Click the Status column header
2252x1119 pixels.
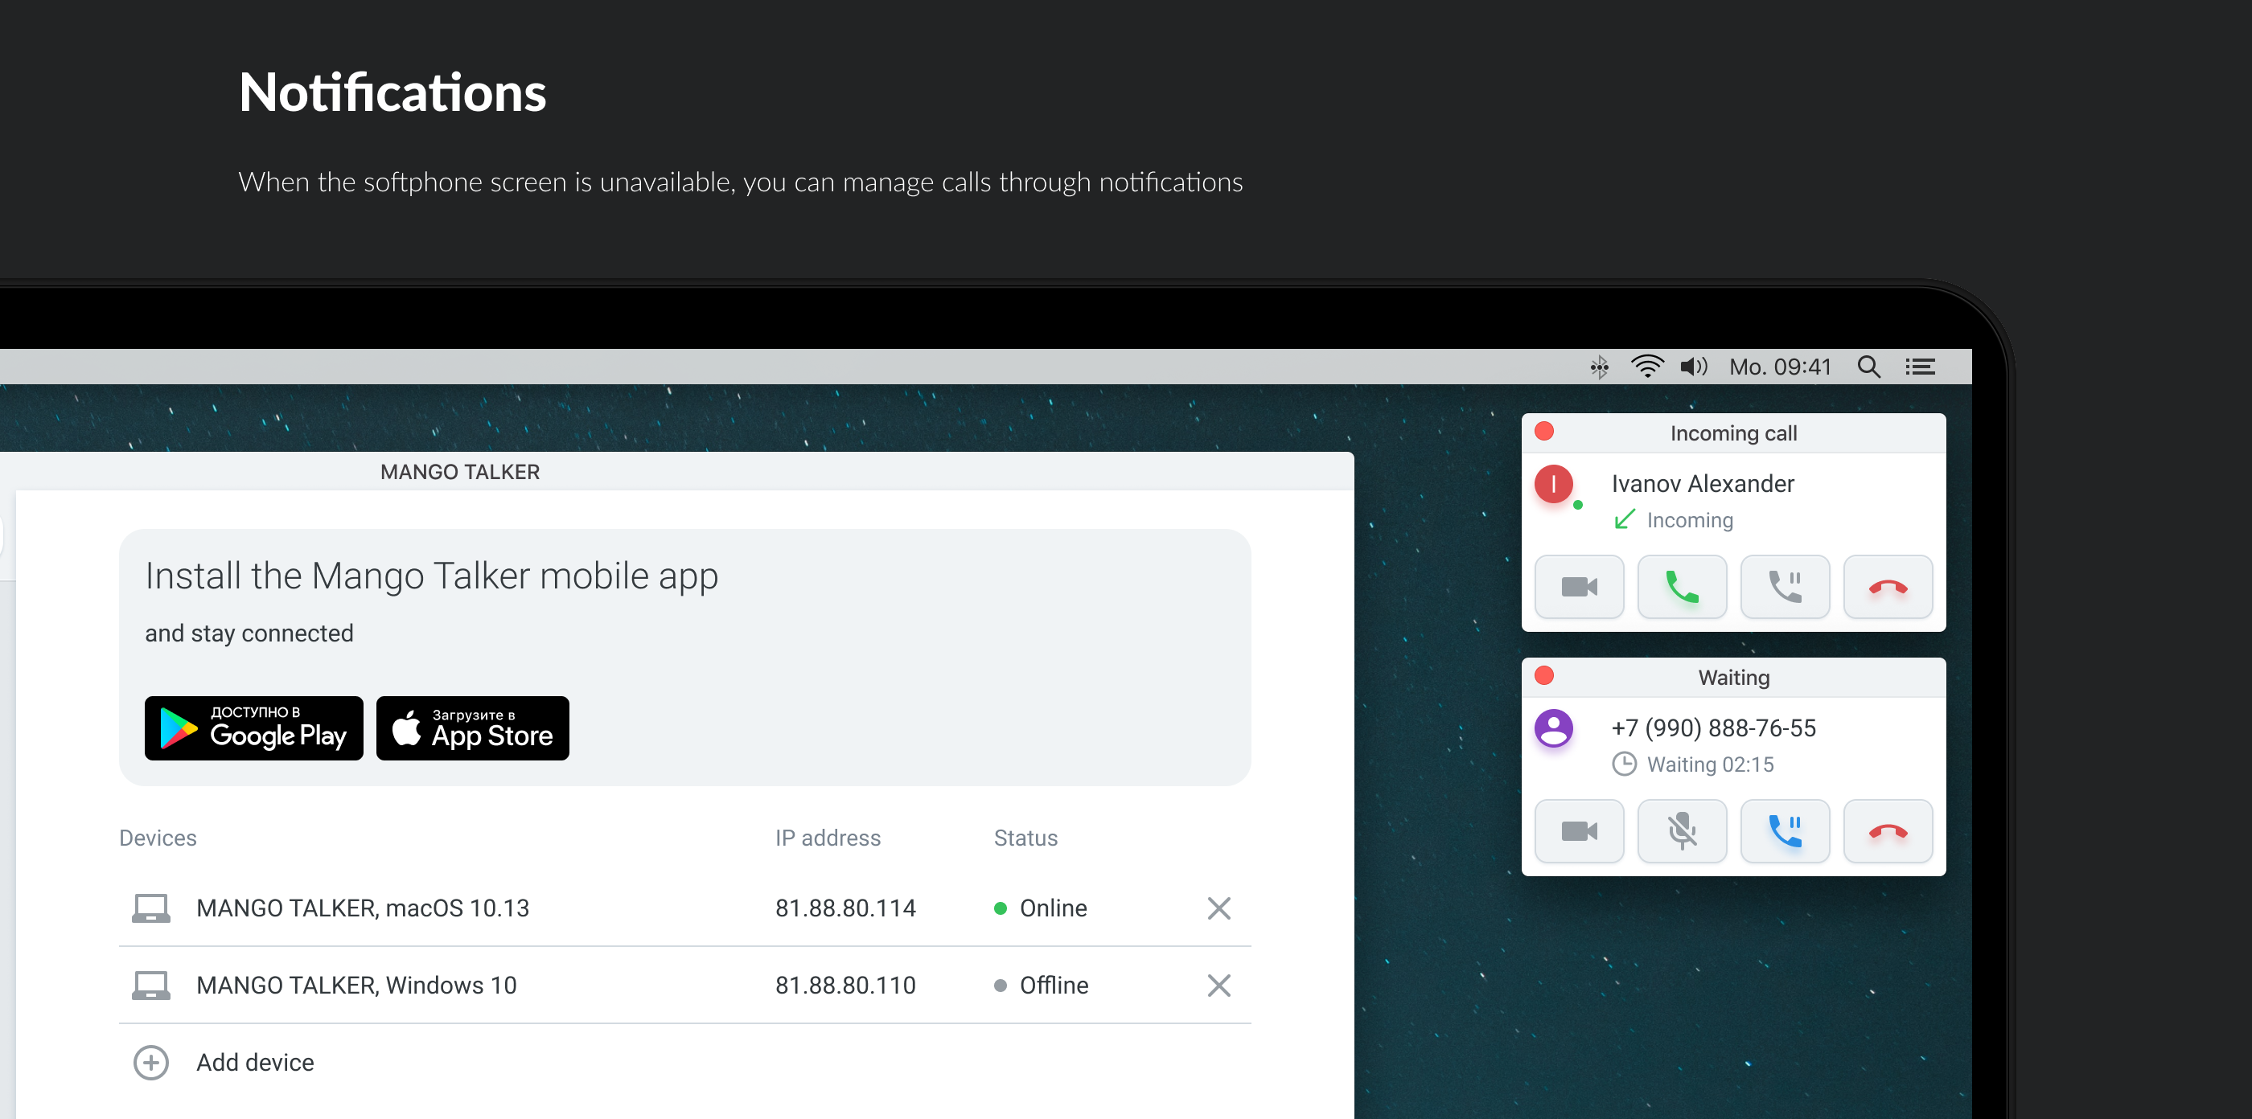1025,838
